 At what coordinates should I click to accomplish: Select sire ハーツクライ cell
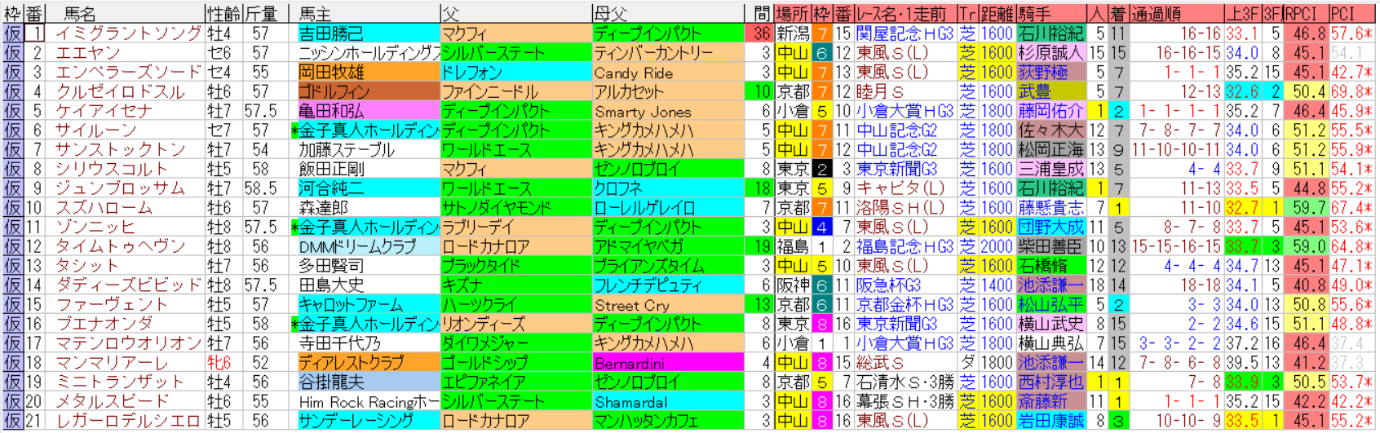coord(480,305)
